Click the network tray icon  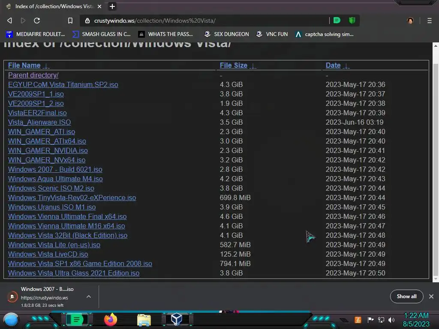[x=381, y=320]
